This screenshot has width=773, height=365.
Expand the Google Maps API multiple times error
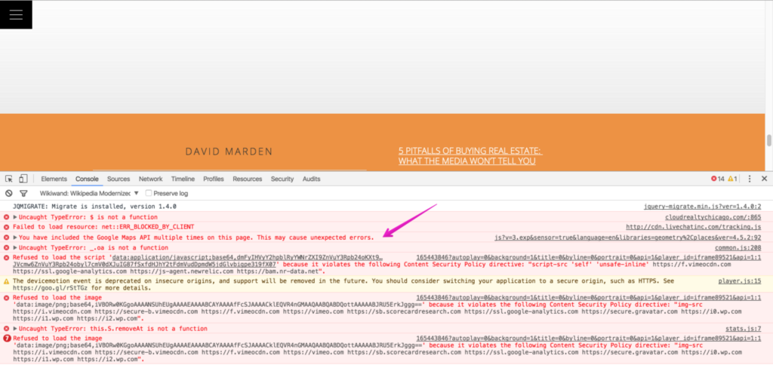point(15,238)
